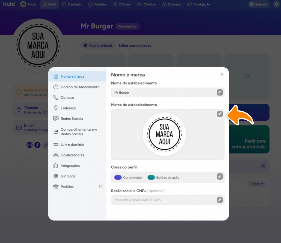The height and width of the screenshot is (243, 281).
Task: Click the Razão social e CNPJ field
Action: (x=168, y=200)
